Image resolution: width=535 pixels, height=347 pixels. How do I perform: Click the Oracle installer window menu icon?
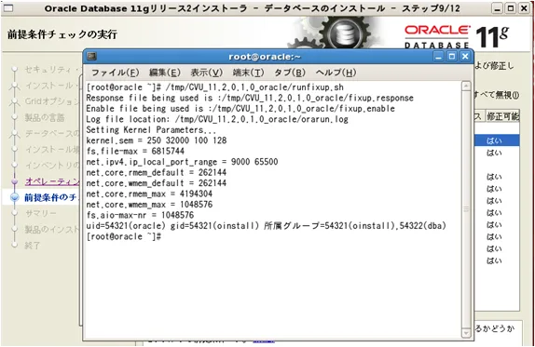point(7,7)
